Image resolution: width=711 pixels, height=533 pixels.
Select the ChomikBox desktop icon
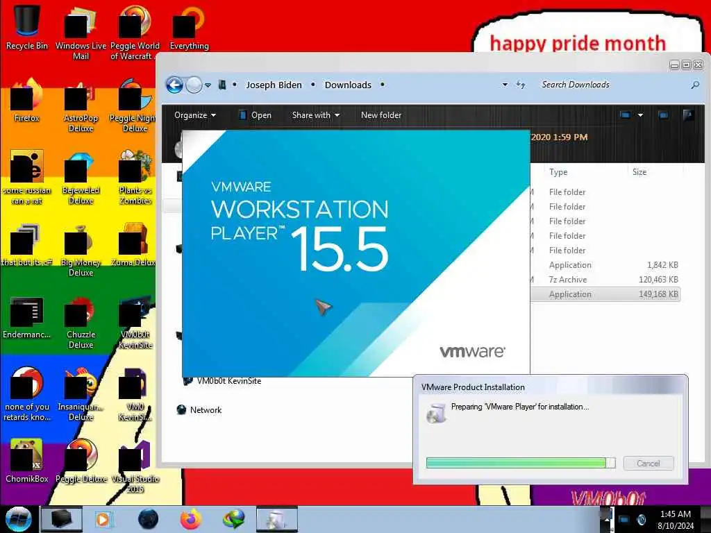(x=27, y=460)
